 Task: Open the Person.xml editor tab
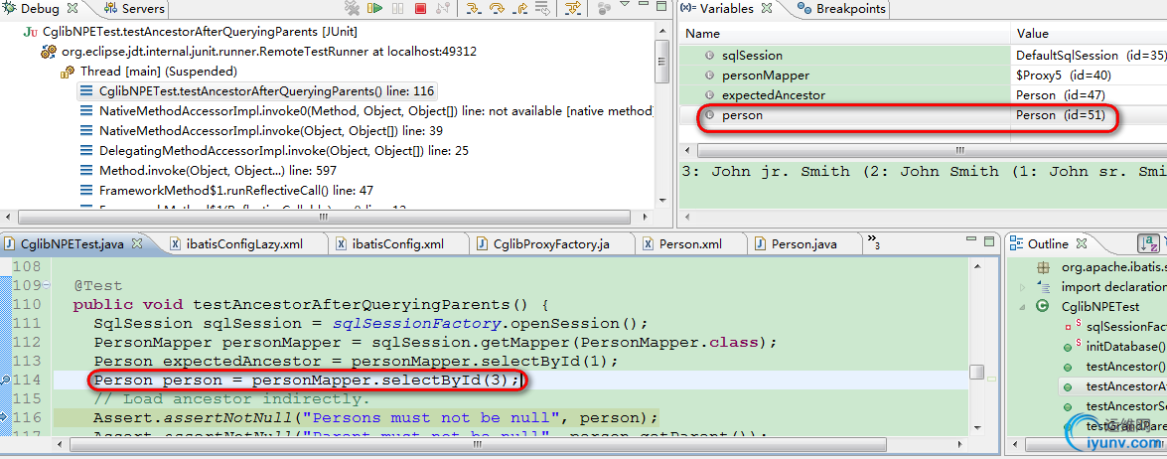[x=683, y=244]
